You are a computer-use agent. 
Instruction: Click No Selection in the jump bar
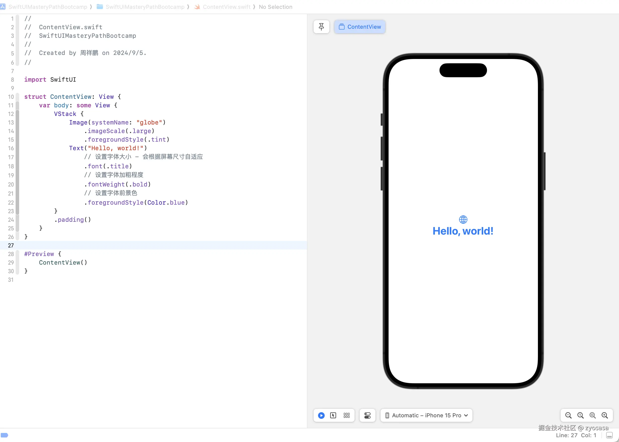[275, 7]
